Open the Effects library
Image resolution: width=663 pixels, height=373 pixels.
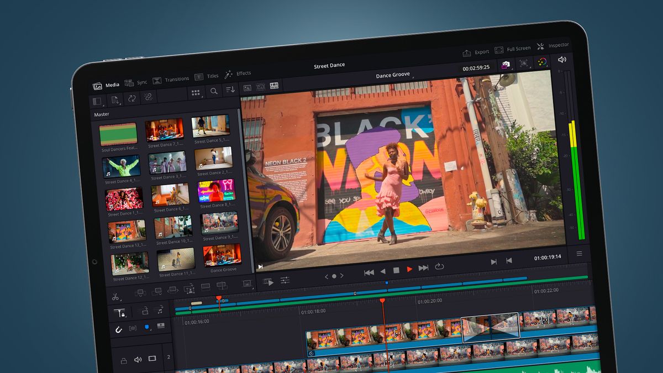coord(243,73)
